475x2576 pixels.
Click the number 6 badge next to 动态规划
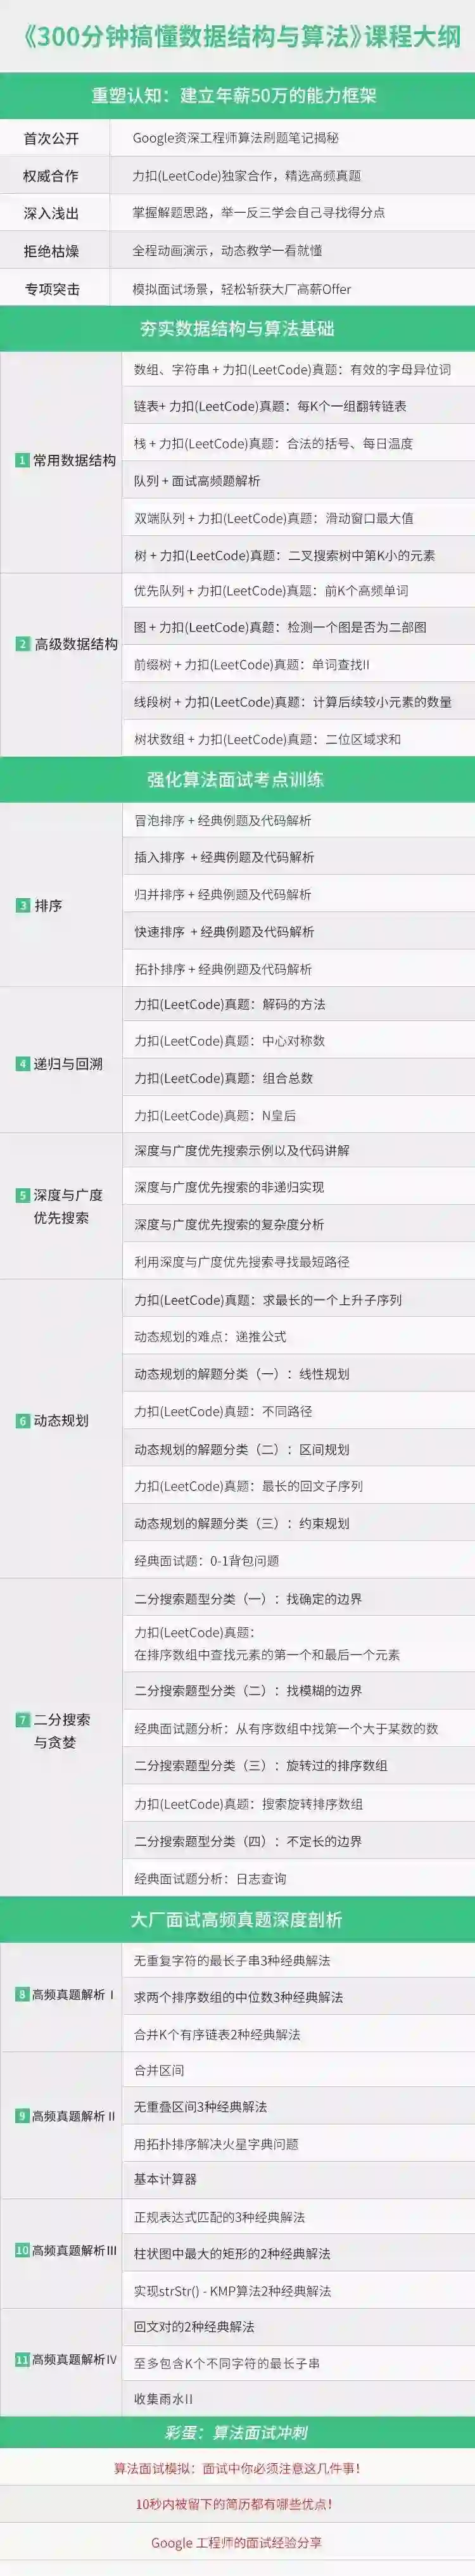pos(23,1420)
